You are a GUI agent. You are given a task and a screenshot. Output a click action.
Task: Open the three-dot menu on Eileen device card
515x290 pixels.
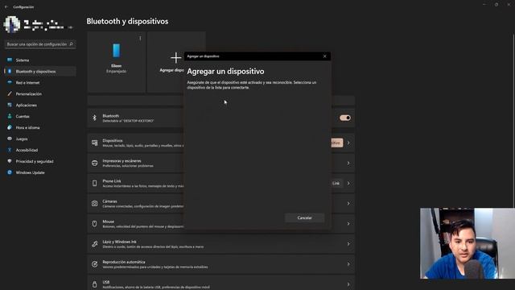coord(140,38)
